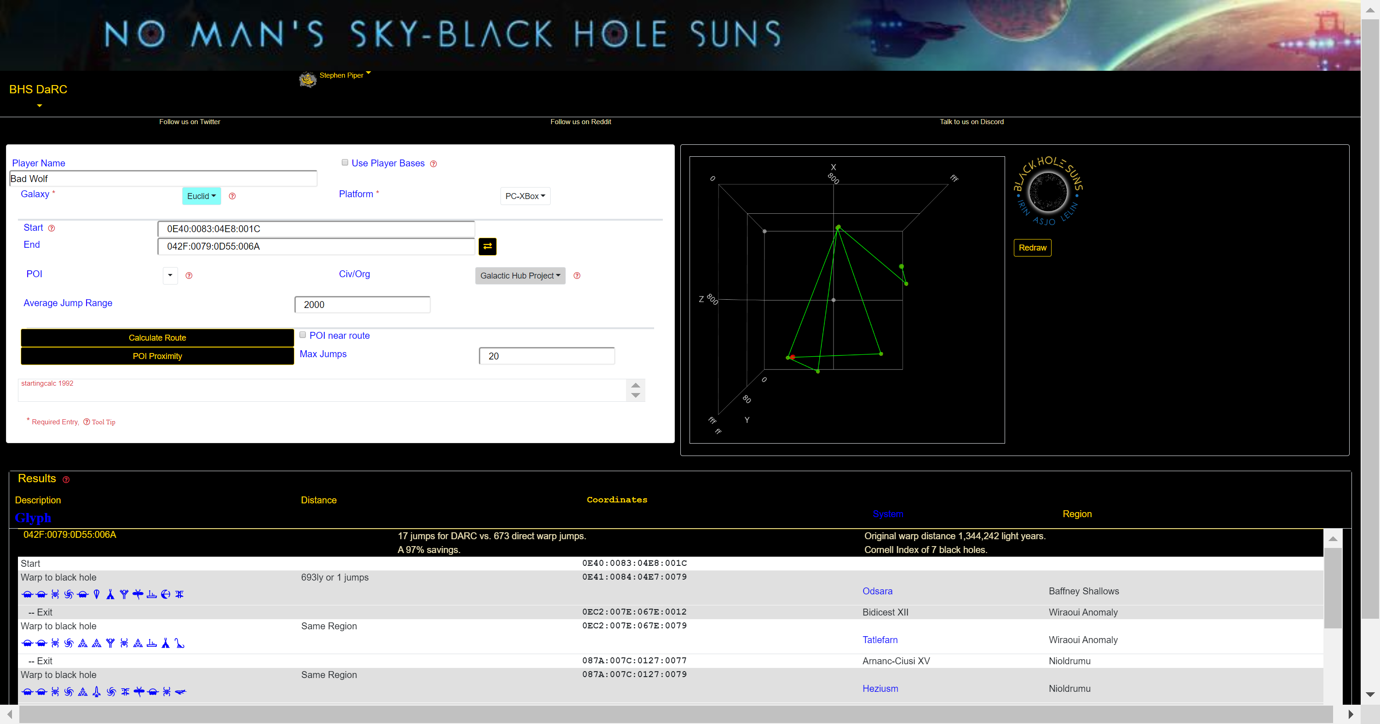Click the swap start/end coordinates icon

(x=487, y=246)
